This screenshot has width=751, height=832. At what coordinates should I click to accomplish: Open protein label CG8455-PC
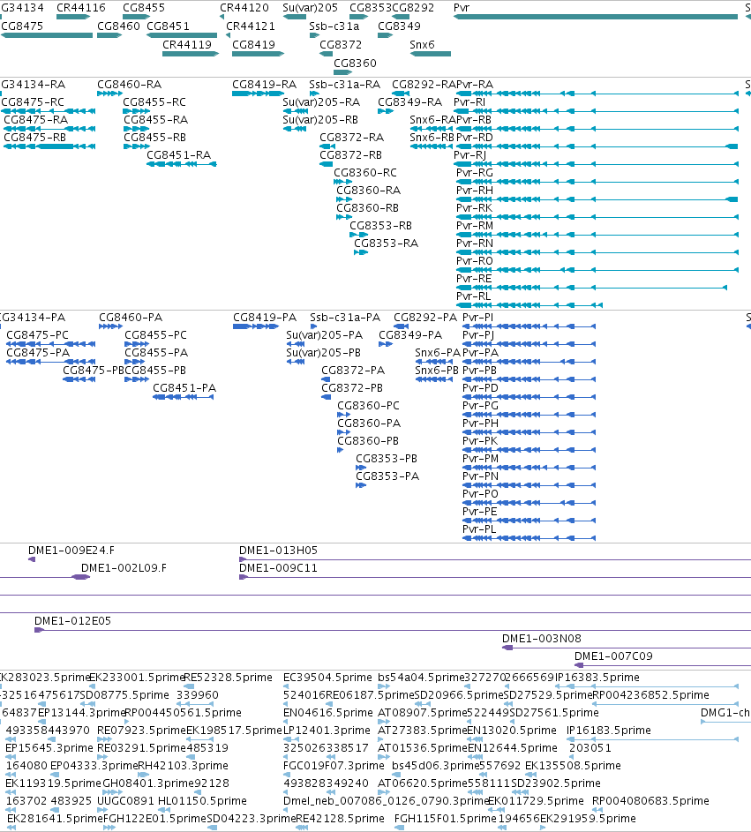[155, 335]
